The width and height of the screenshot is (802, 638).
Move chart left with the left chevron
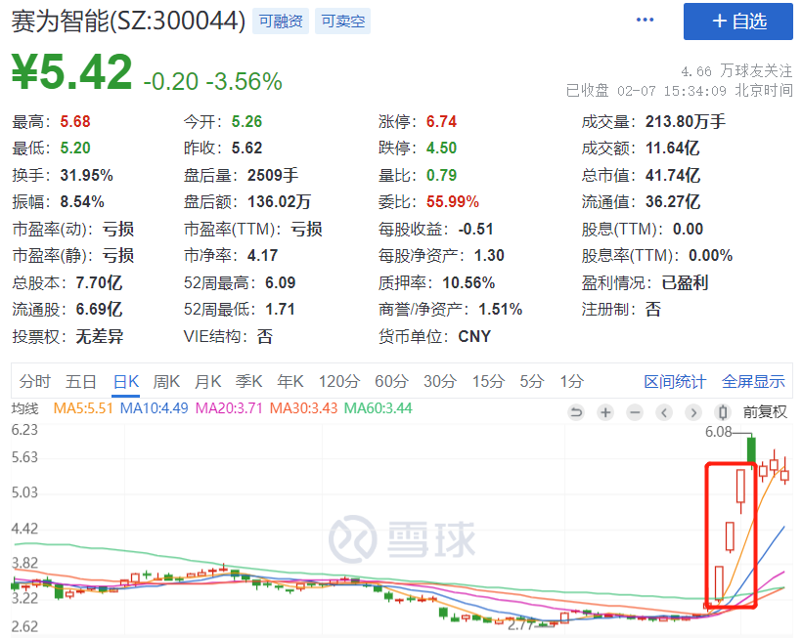(664, 412)
